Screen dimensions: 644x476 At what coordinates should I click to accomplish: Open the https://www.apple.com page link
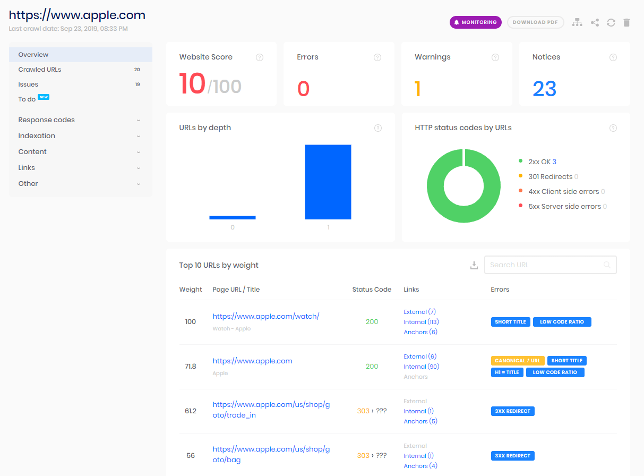(x=253, y=361)
